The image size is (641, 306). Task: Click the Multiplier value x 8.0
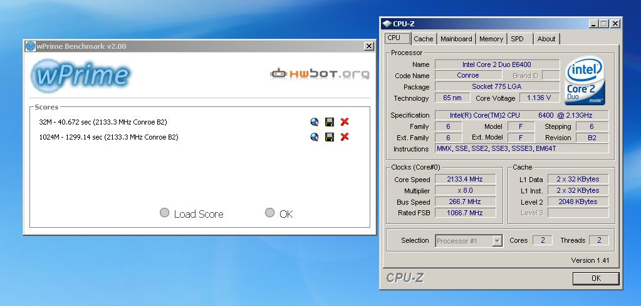465,190
